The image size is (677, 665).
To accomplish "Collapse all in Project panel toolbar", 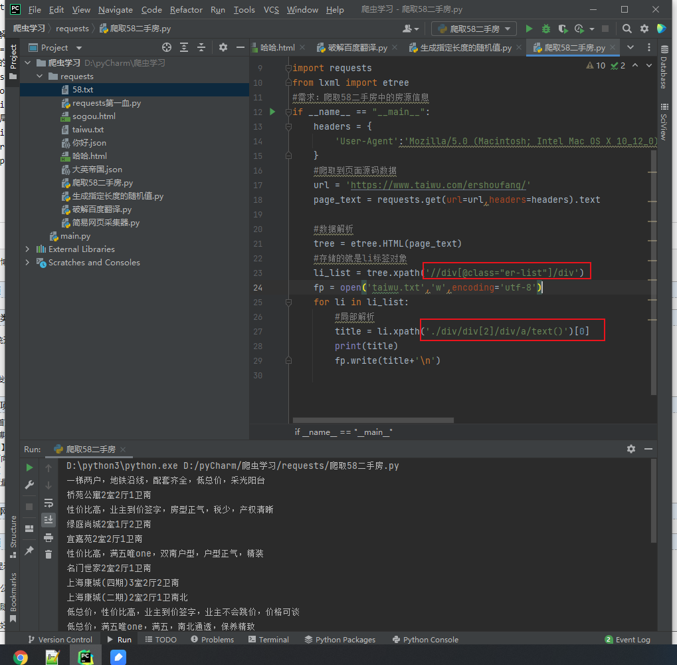I will 201,47.
